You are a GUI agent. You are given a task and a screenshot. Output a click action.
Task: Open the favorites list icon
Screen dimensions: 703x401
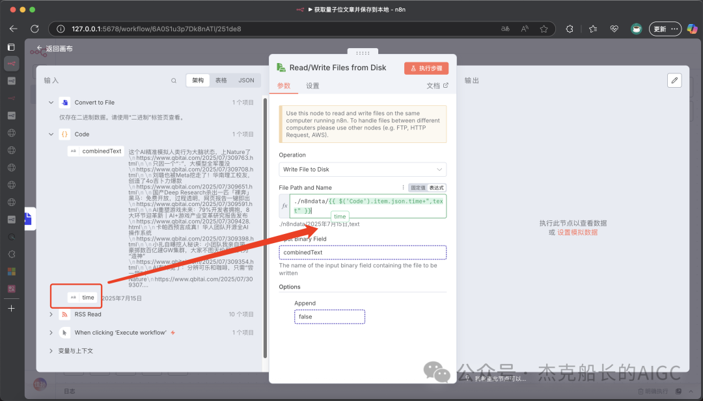pos(593,29)
